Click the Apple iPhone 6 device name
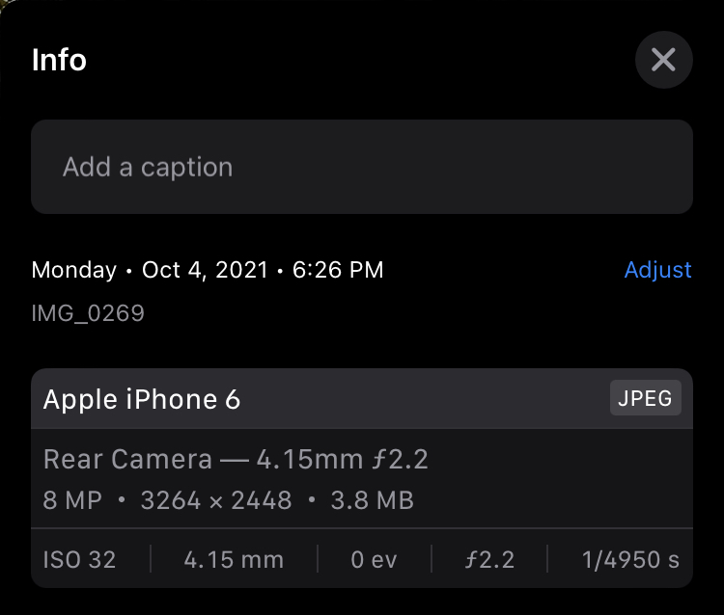The width and height of the screenshot is (724, 615). [x=142, y=399]
